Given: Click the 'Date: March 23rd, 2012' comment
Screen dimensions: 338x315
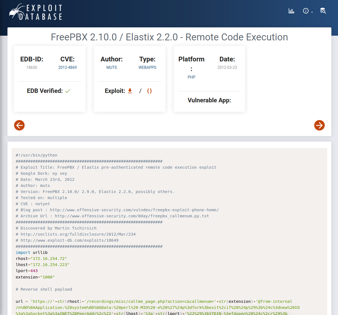Looking at the screenshot, I should click(x=45, y=179).
